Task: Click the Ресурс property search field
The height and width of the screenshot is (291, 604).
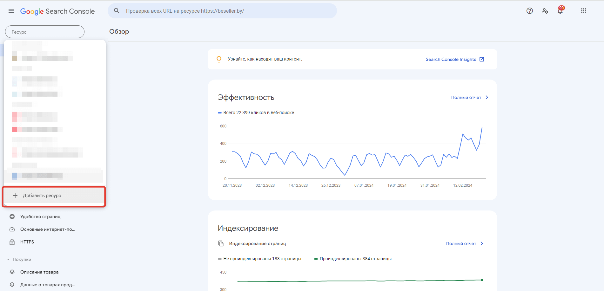Action: coord(45,32)
